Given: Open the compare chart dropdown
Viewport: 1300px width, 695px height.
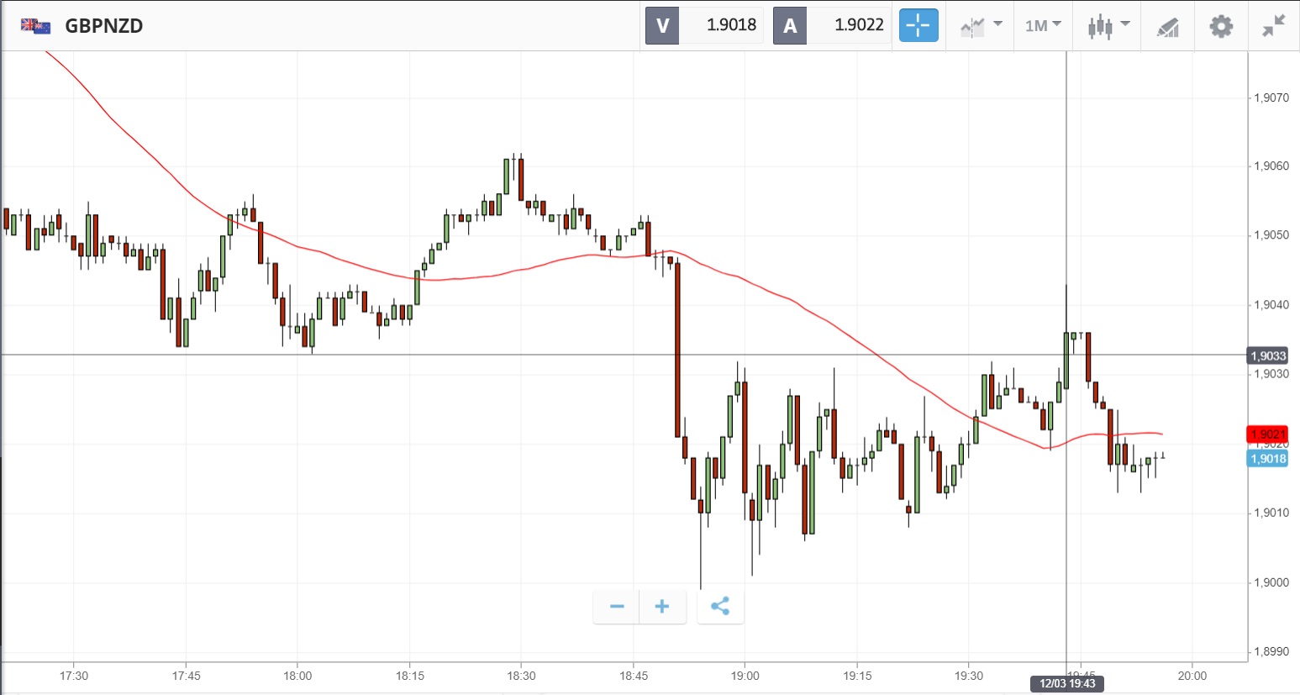Looking at the screenshot, I should point(981,26).
